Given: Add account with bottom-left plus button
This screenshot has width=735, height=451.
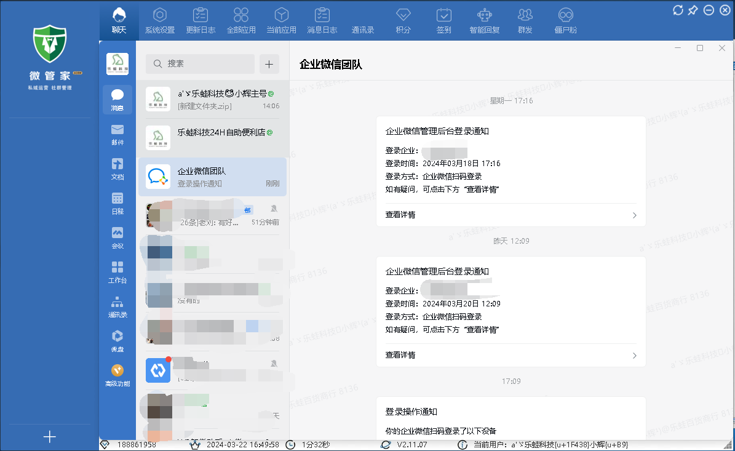Looking at the screenshot, I should pos(50,437).
